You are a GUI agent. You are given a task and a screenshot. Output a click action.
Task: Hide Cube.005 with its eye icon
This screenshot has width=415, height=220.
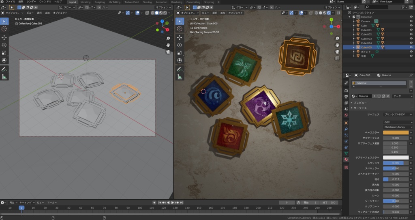tap(411, 47)
